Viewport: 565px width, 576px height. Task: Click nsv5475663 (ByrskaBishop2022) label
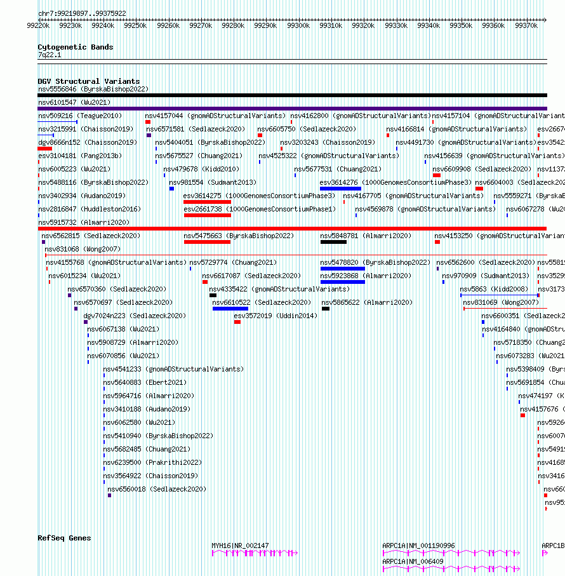coord(239,236)
